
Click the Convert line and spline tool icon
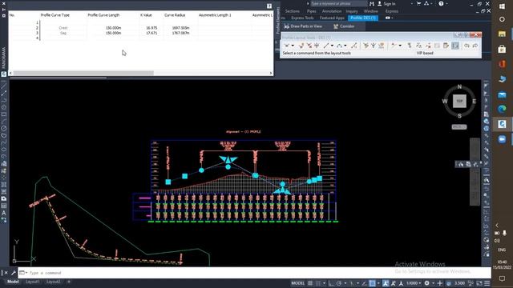353,46
